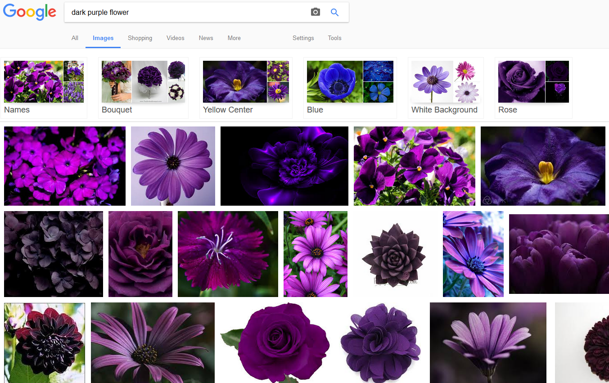Choose the White Background suggestion card
This screenshot has width=609, height=383.
[446, 88]
